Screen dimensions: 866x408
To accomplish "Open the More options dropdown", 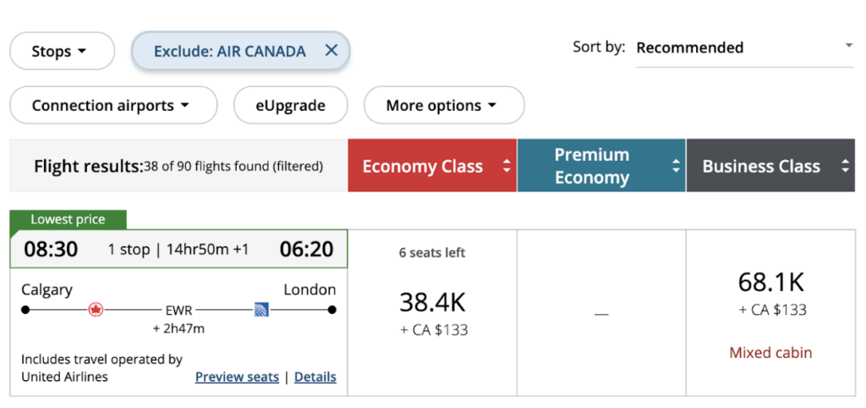I will (443, 106).
